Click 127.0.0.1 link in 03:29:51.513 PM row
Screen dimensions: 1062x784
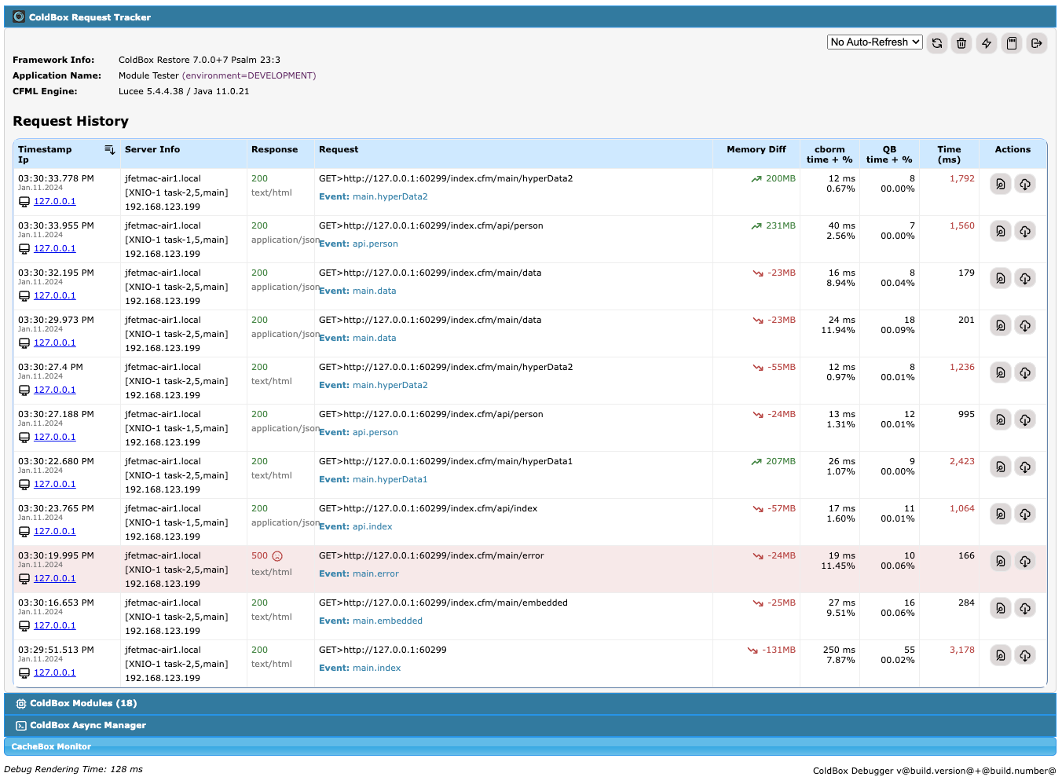click(55, 673)
